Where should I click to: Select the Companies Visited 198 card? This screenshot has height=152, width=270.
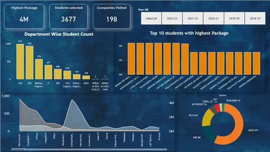(111, 16)
